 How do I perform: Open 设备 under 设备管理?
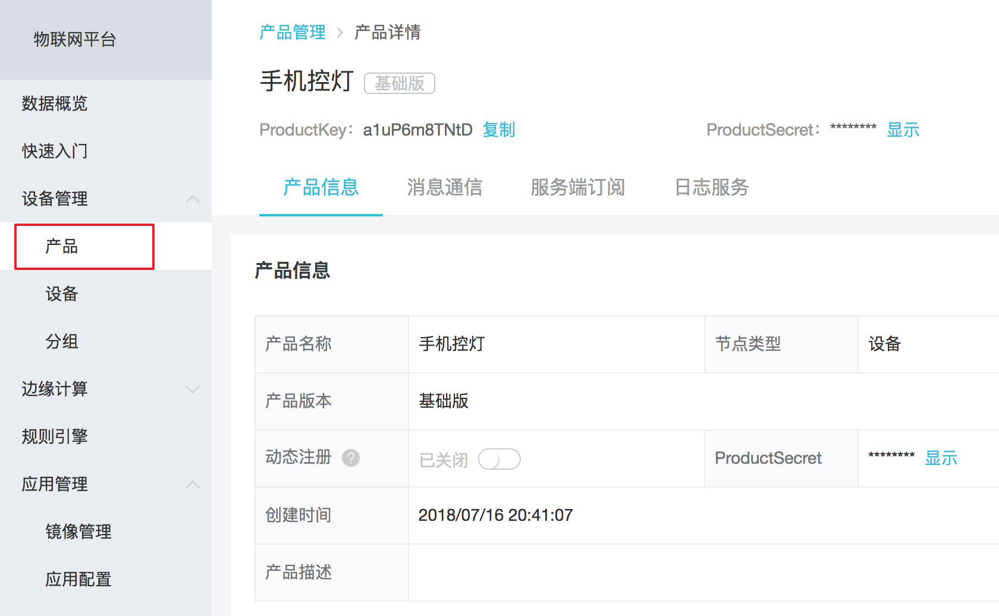(62, 294)
